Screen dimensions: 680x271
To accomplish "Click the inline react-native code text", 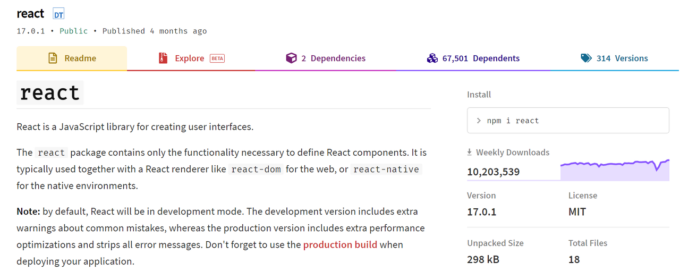I will (386, 169).
